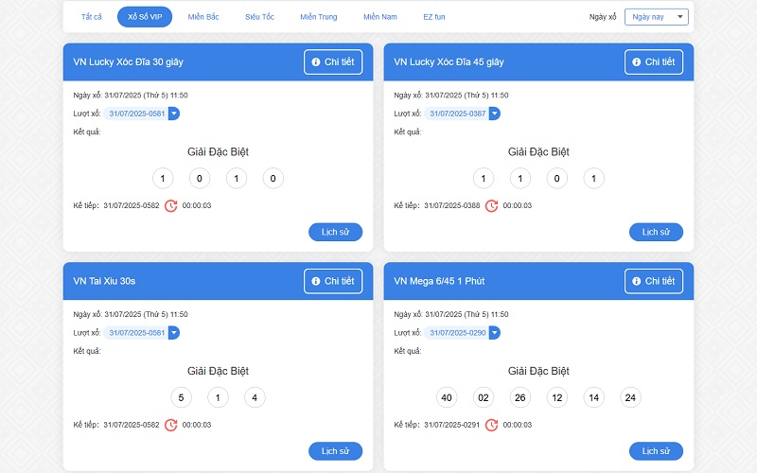Click result ball 40 in Mega 6/45

pos(447,397)
